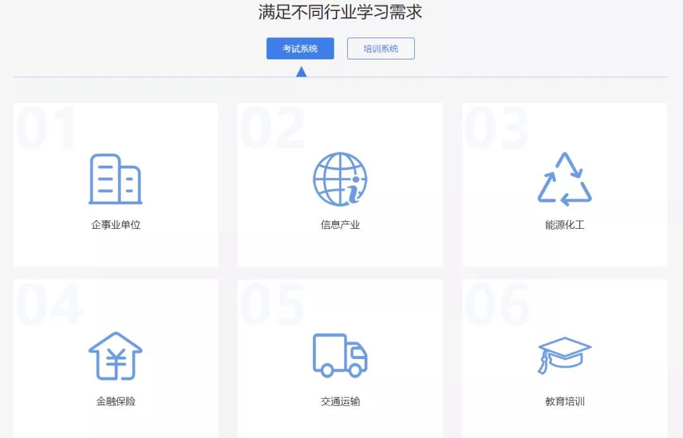The width and height of the screenshot is (683, 438).
Task: Click the 交通运输 text label
Action: 339,401
